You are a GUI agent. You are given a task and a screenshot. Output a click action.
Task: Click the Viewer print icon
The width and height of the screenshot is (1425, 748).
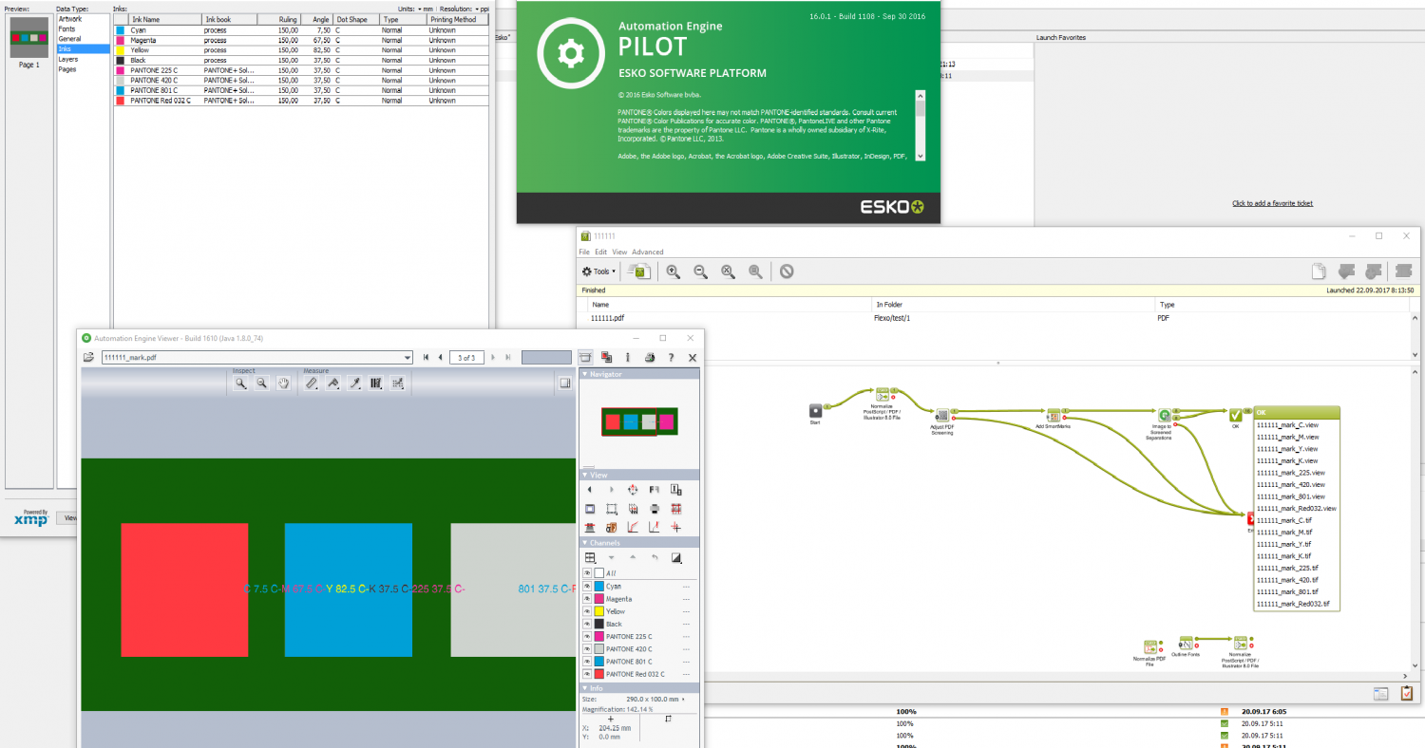pyautogui.click(x=650, y=358)
